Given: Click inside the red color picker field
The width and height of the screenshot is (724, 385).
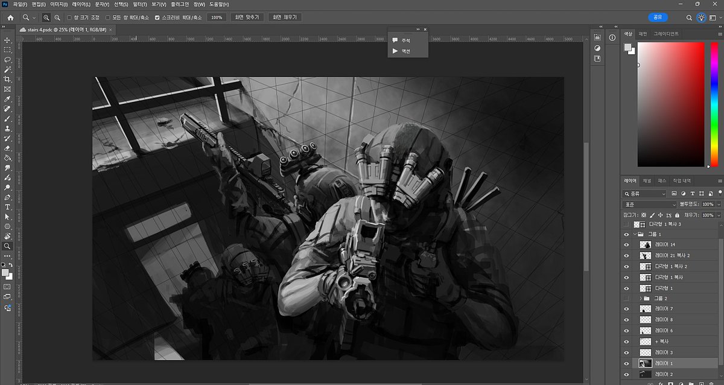Looking at the screenshot, I should (x=671, y=104).
